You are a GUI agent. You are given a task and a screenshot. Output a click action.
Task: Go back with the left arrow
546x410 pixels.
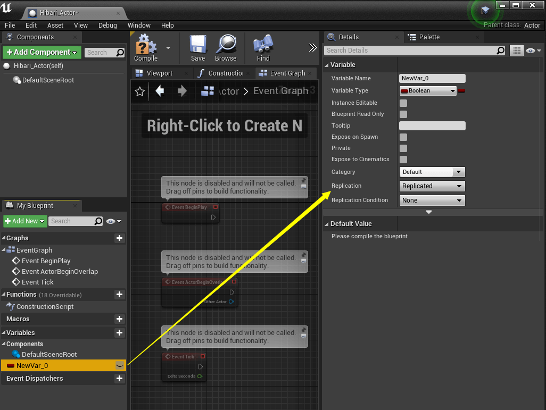[x=160, y=91]
